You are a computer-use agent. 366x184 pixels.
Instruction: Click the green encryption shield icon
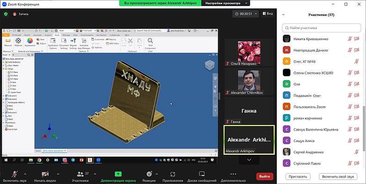6,14
